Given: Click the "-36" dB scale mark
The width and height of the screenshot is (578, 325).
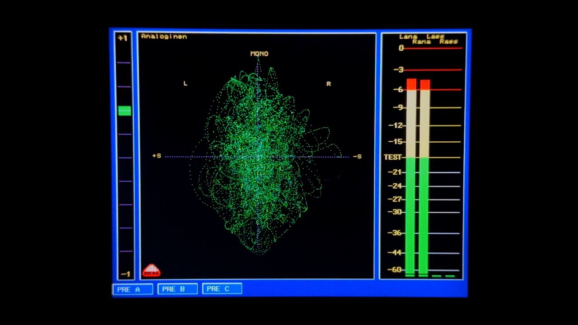Looking at the screenshot, I should pyautogui.click(x=396, y=233).
